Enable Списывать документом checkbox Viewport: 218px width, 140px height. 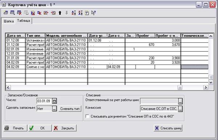tap(87, 116)
